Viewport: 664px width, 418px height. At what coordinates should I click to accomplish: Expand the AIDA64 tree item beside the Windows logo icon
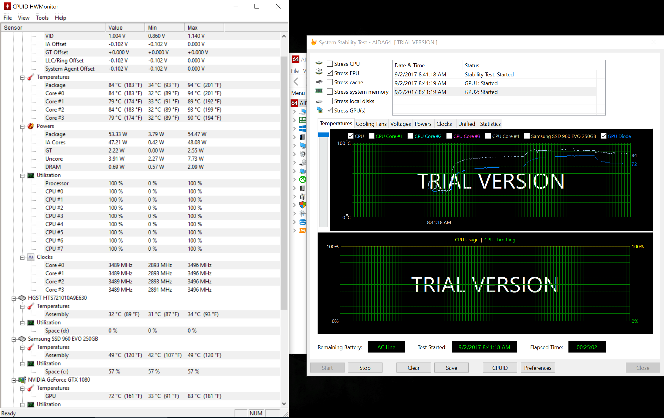[x=294, y=129]
